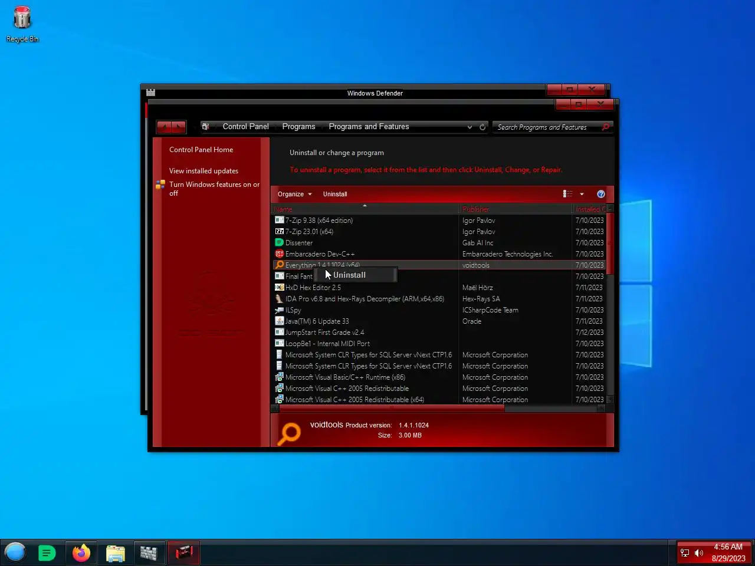Select the publisher cell ICSharpCode Team
Screen dimensions: 755x566
[x=490, y=310]
